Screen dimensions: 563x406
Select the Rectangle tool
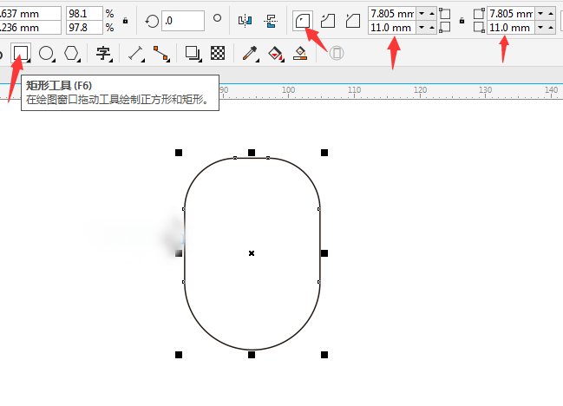pos(21,54)
